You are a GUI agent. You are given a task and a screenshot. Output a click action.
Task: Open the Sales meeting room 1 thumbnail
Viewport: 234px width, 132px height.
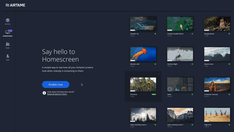pyautogui.click(x=180, y=115)
